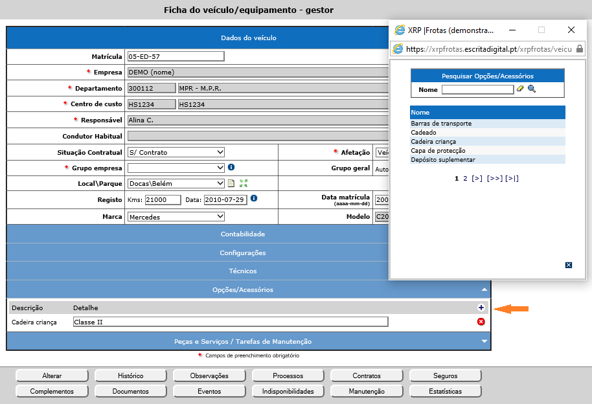The width and height of the screenshot is (592, 404).
Task: Click the add accessory plus icon
Action: [481, 308]
